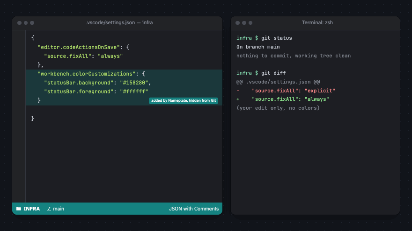Image resolution: width=412 pixels, height=231 pixels.
Task: Select the "always" value in the editor
Action: coord(110,56)
